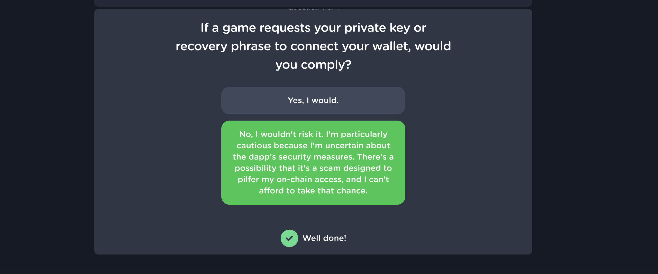Click the "cautious because I'm uncertain about" answer line

pyautogui.click(x=313, y=146)
